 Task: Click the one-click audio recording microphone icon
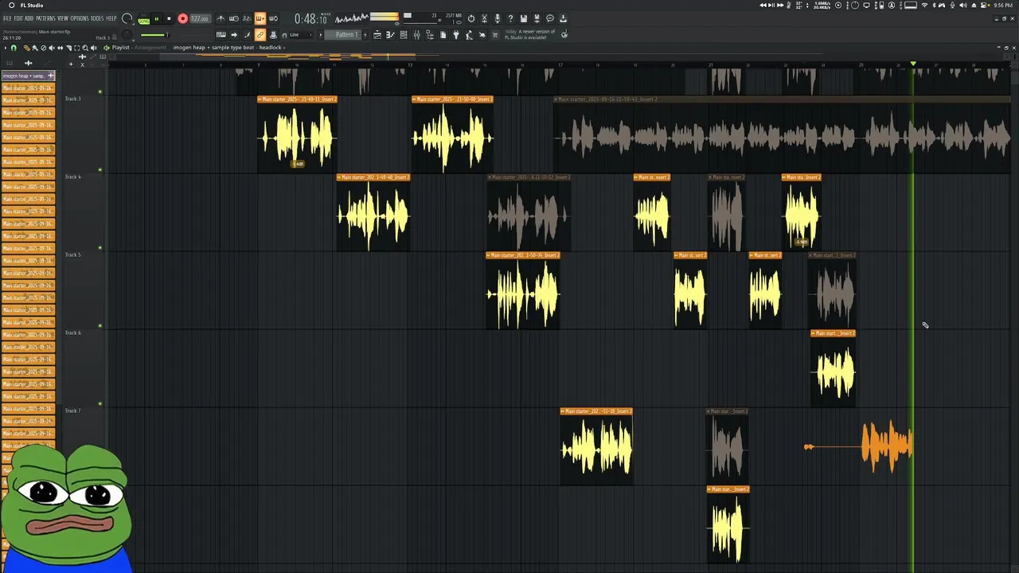497,19
